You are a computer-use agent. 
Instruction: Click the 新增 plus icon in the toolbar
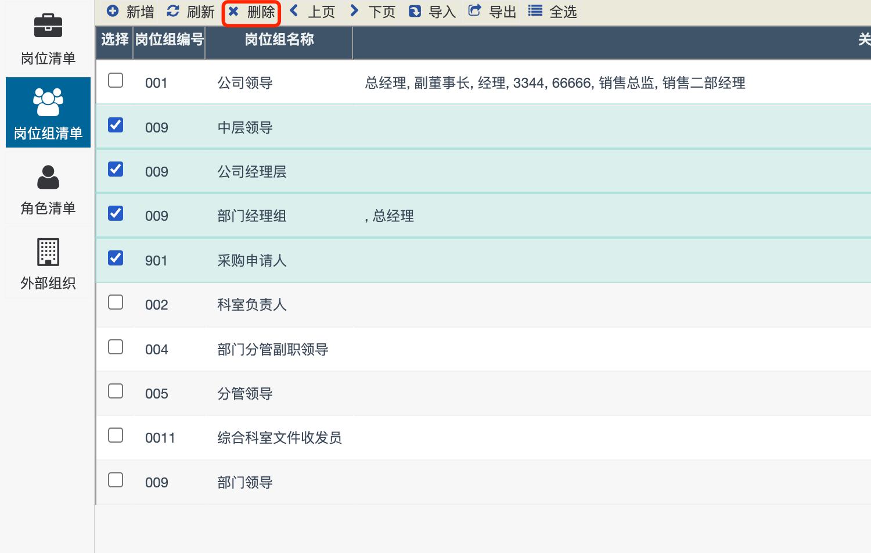(113, 11)
